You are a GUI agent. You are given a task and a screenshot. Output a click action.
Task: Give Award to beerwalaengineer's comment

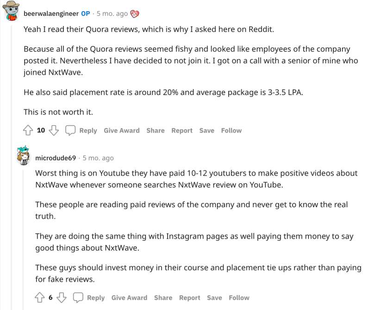tap(121, 131)
